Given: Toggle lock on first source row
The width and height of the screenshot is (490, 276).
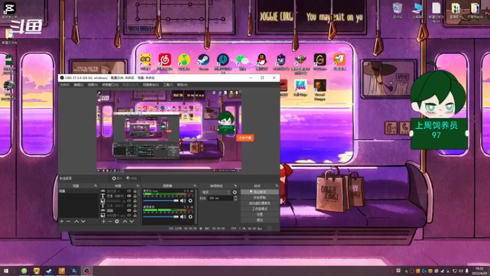Looking at the screenshot, I should pyautogui.click(x=135, y=191).
